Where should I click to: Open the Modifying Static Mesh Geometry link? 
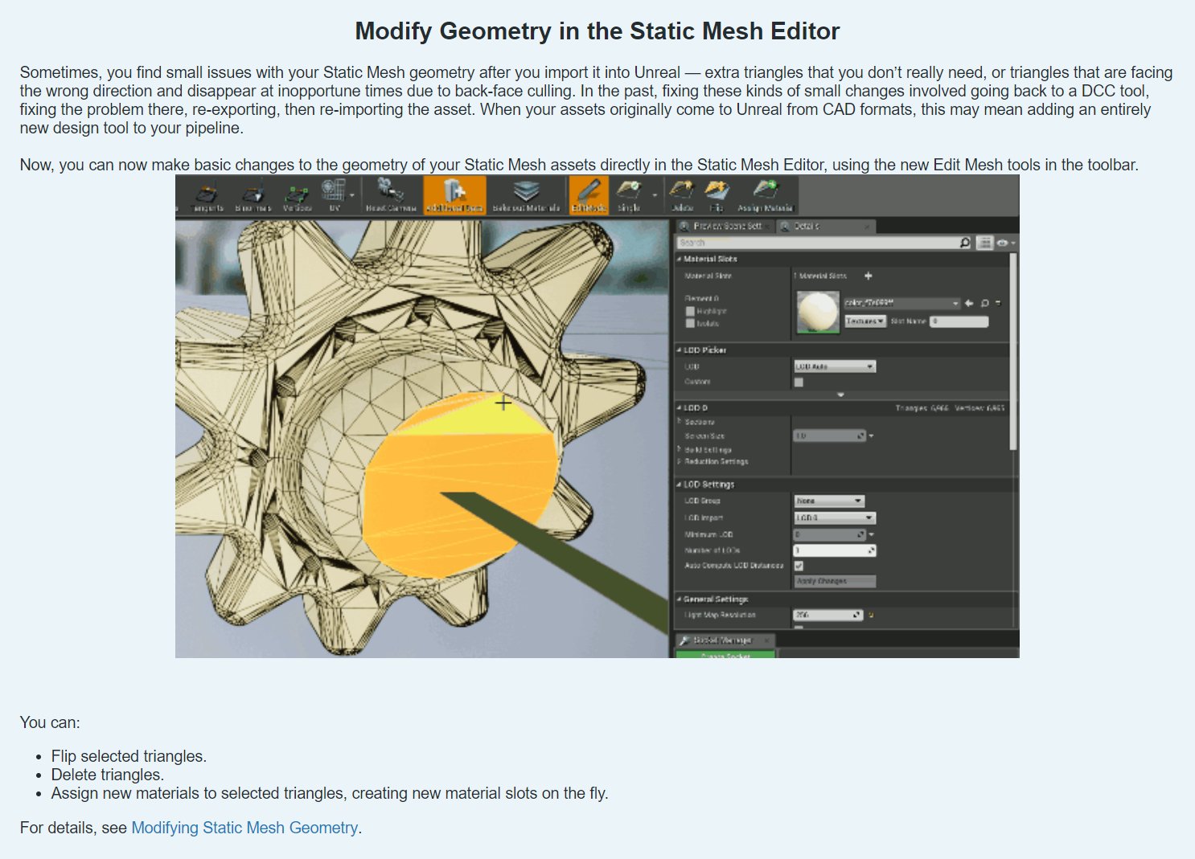click(244, 828)
